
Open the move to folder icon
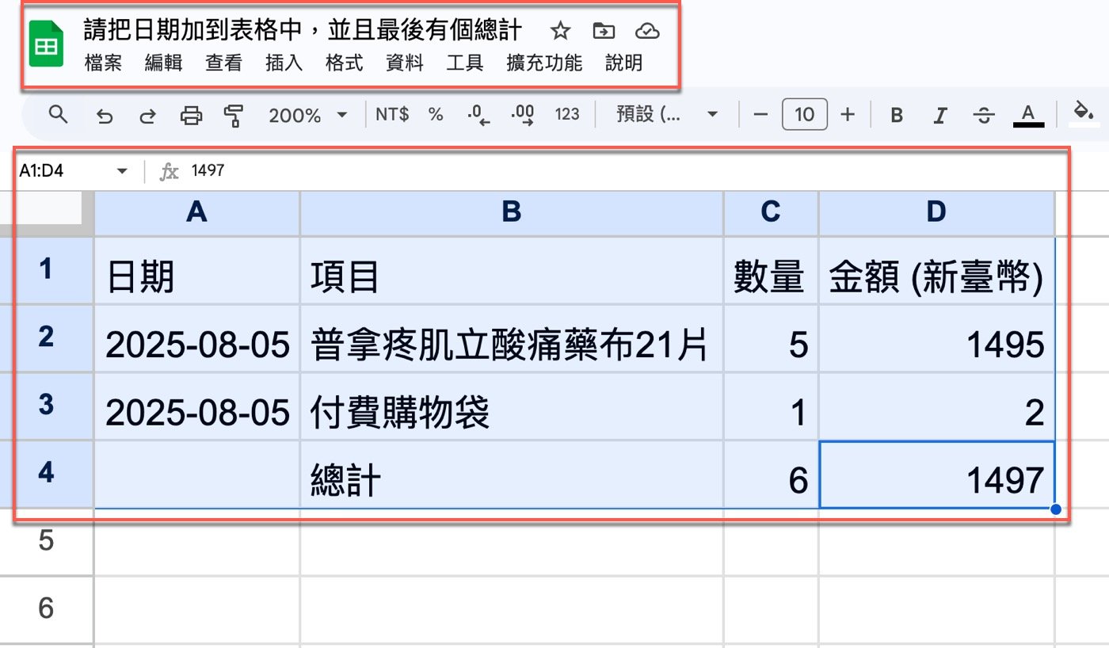click(x=604, y=32)
